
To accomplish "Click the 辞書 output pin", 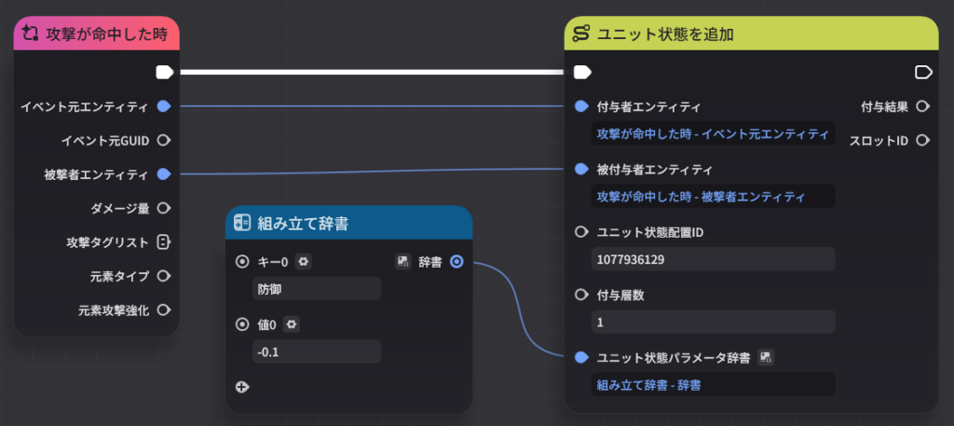I will 457,262.
